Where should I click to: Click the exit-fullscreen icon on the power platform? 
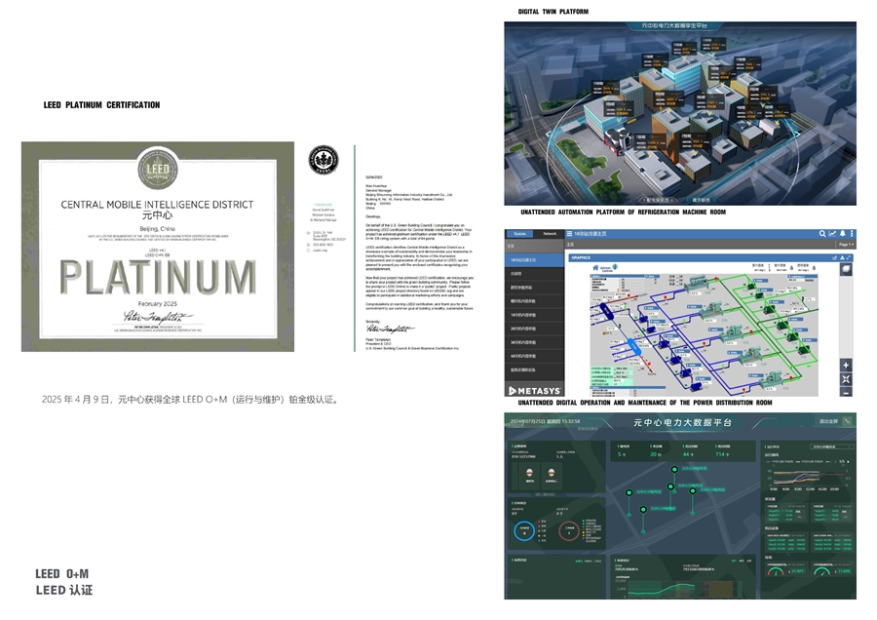pos(848,421)
